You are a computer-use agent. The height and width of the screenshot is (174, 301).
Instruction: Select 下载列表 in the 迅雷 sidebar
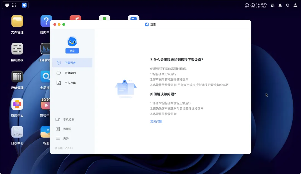(72, 63)
